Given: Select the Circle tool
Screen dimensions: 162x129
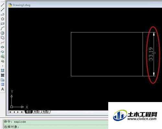Looking at the screenshot, I should [x=3, y=33].
